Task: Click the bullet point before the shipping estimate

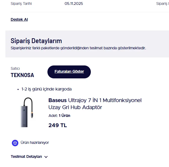Action: pos(18,89)
